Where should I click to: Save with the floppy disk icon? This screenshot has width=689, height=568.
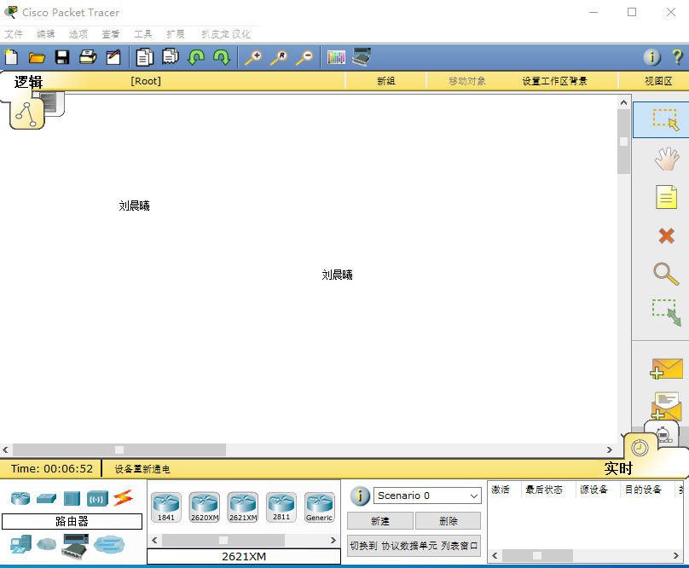(x=62, y=57)
